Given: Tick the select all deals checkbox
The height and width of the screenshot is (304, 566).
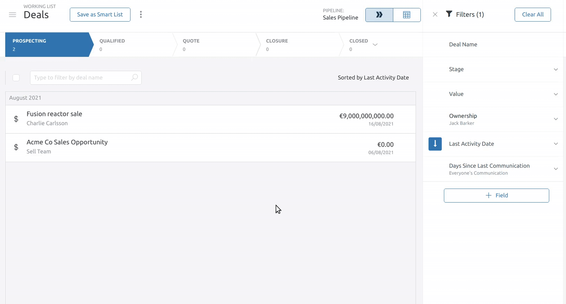Looking at the screenshot, I should point(16,78).
